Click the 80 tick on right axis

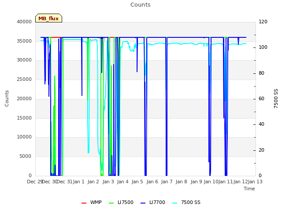[x=261, y=73]
